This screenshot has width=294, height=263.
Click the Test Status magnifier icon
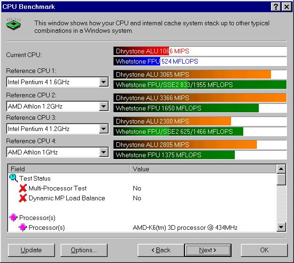coord(14,178)
